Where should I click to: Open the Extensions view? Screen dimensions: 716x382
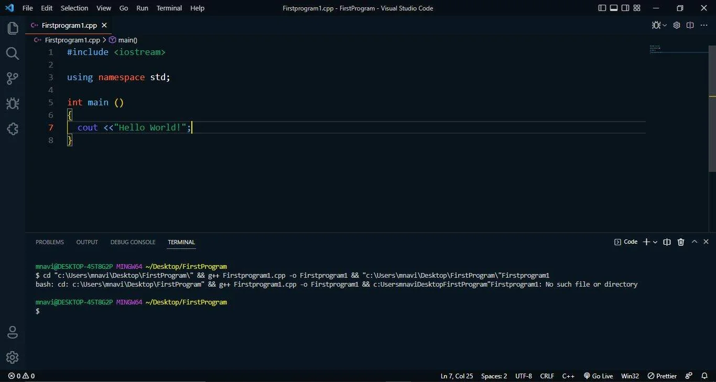pyautogui.click(x=13, y=128)
